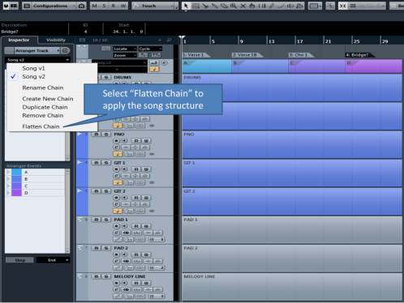Choose Duplicate Chain menu item
The height and width of the screenshot is (303, 404).
click(x=45, y=107)
